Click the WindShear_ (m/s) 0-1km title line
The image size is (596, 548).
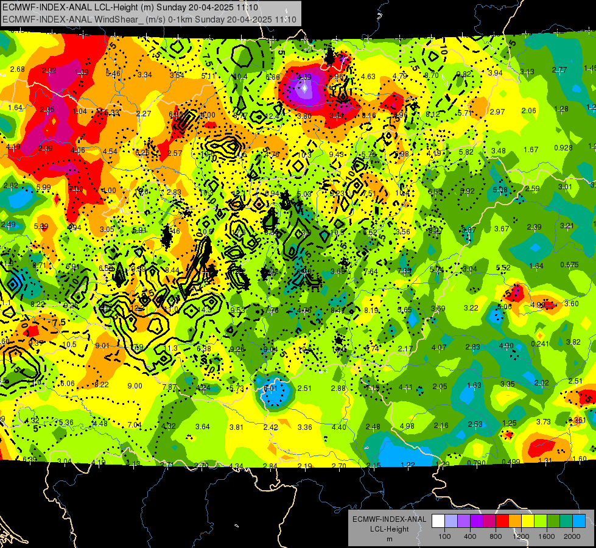pyautogui.click(x=149, y=19)
